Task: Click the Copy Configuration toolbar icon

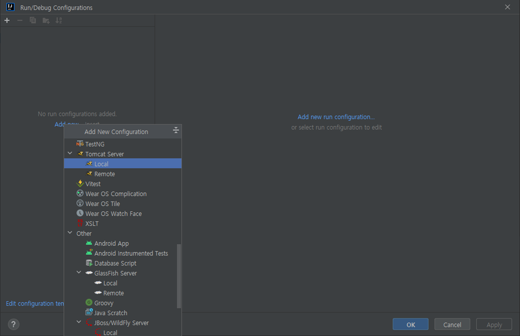Action: pos(33,21)
